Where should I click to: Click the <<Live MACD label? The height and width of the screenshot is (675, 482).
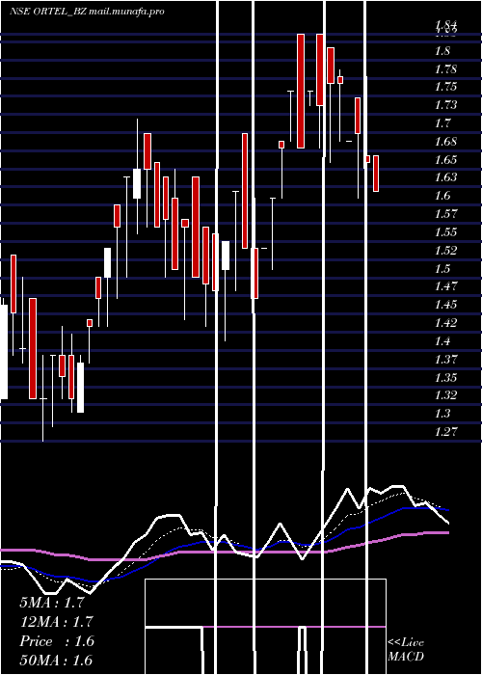(x=406, y=650)
